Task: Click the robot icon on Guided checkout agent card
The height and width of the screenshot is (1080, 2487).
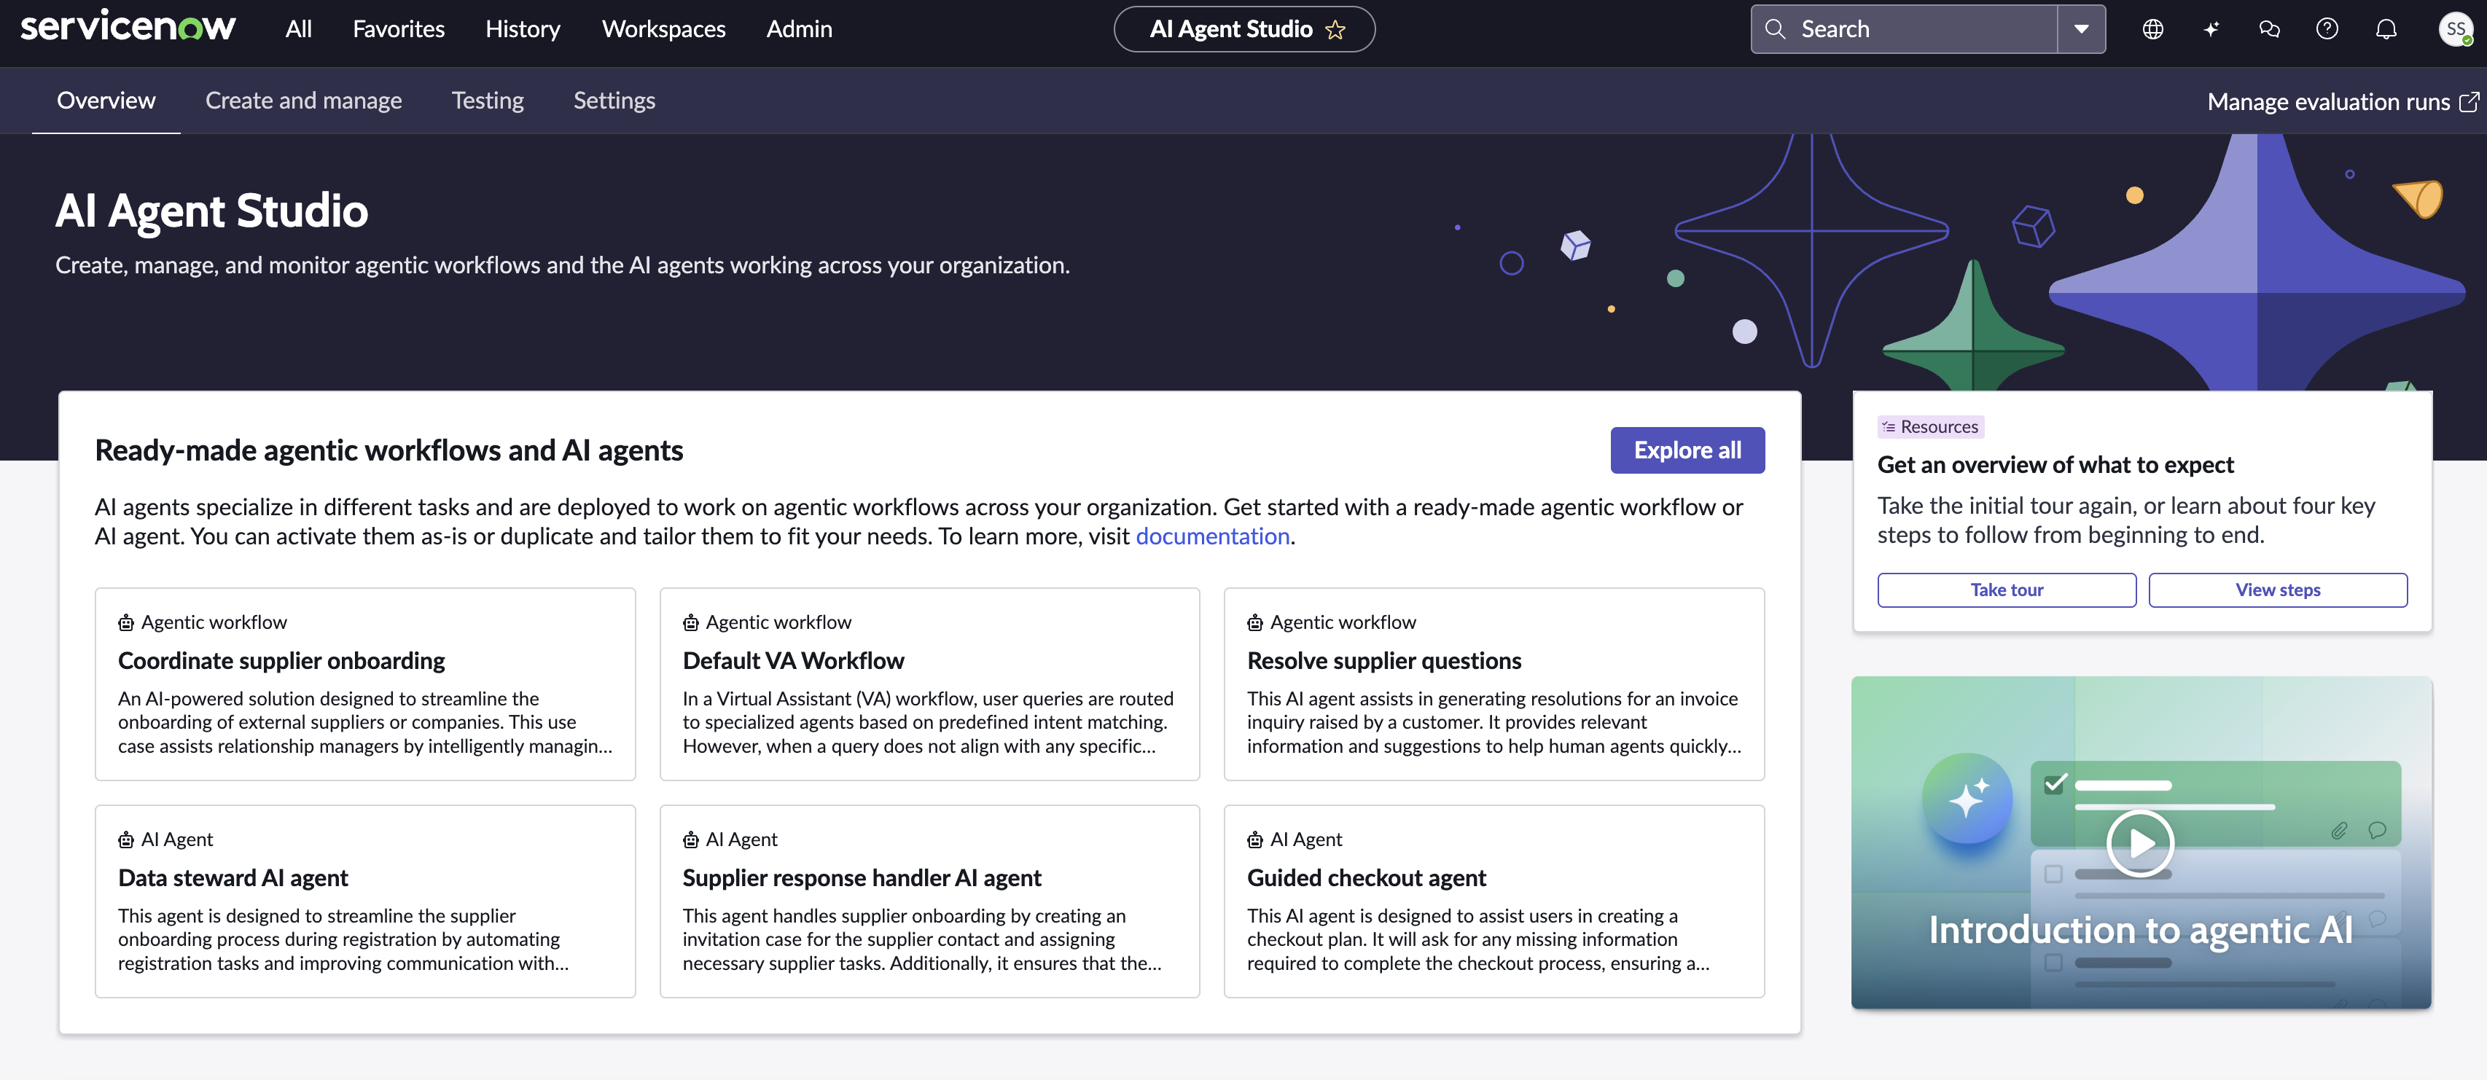Action: 1255,840
